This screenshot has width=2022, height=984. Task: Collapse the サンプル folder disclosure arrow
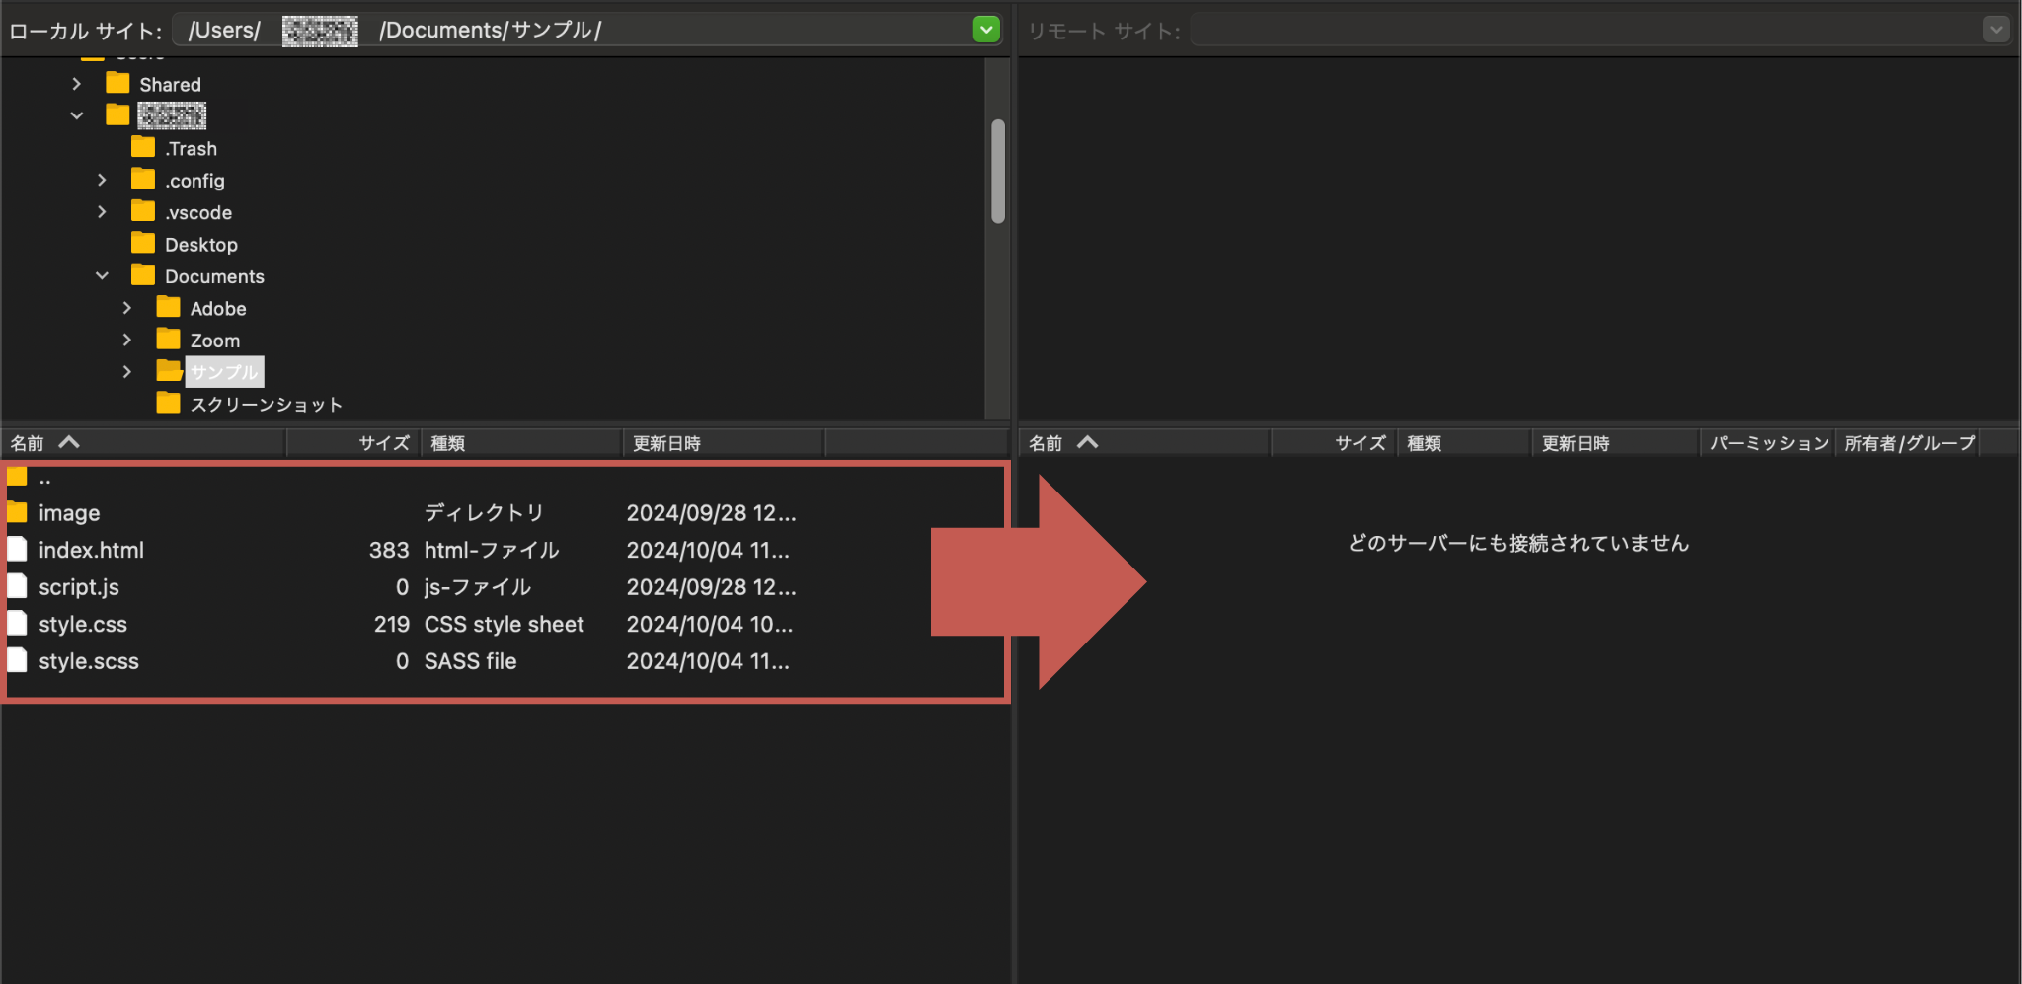pos(128,372)
